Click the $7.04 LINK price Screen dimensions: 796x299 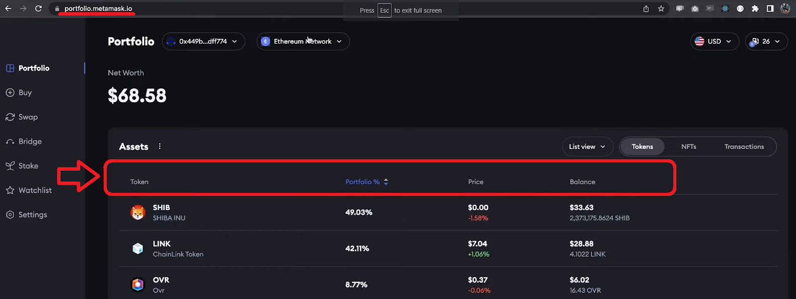tap(478, 244)
